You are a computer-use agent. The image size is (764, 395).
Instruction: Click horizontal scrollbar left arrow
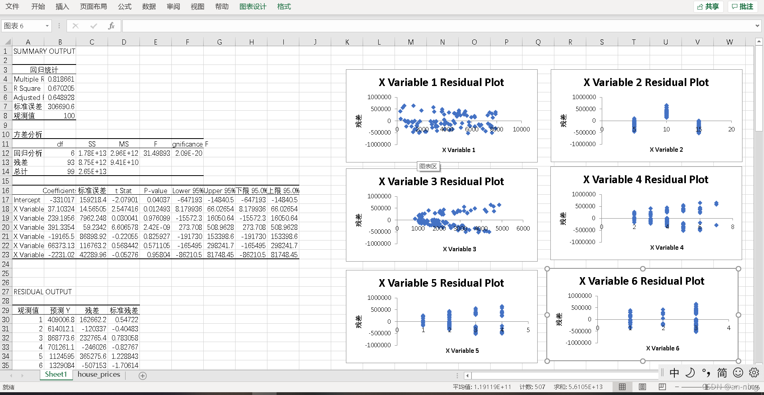467,375
